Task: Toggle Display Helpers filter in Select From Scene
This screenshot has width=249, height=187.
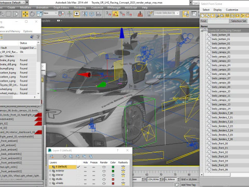Action: click(x=223, y=16)
